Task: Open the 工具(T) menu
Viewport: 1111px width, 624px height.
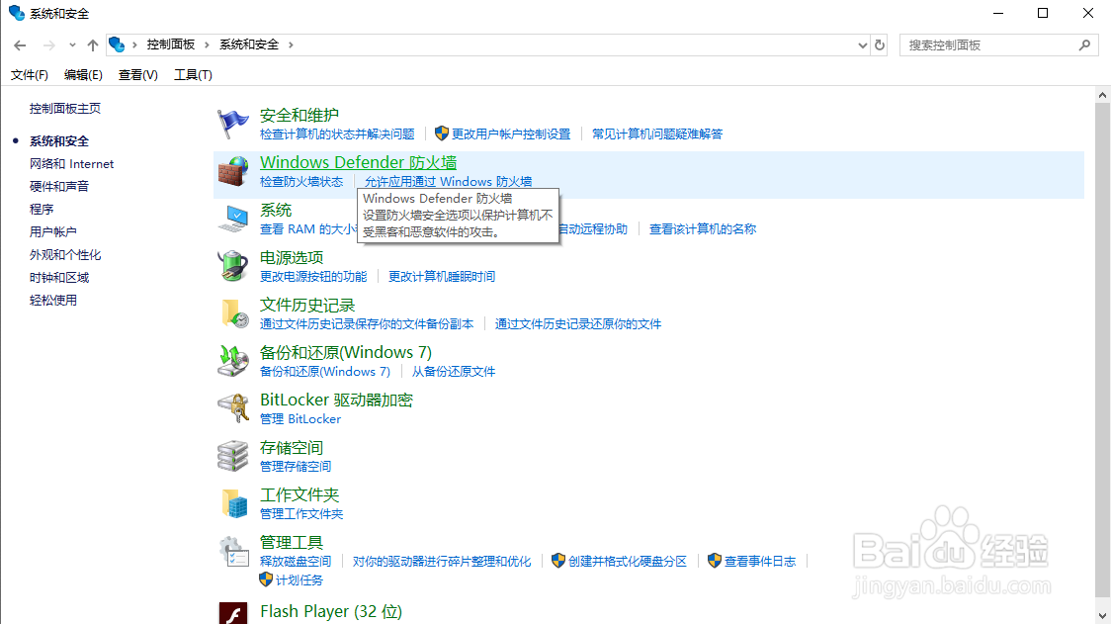Action: (193, 74)
